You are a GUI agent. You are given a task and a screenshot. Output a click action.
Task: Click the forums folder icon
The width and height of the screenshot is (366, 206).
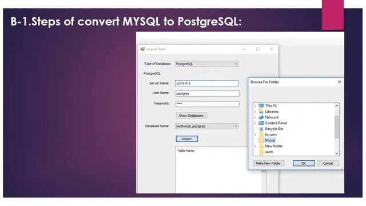point(261,134)
